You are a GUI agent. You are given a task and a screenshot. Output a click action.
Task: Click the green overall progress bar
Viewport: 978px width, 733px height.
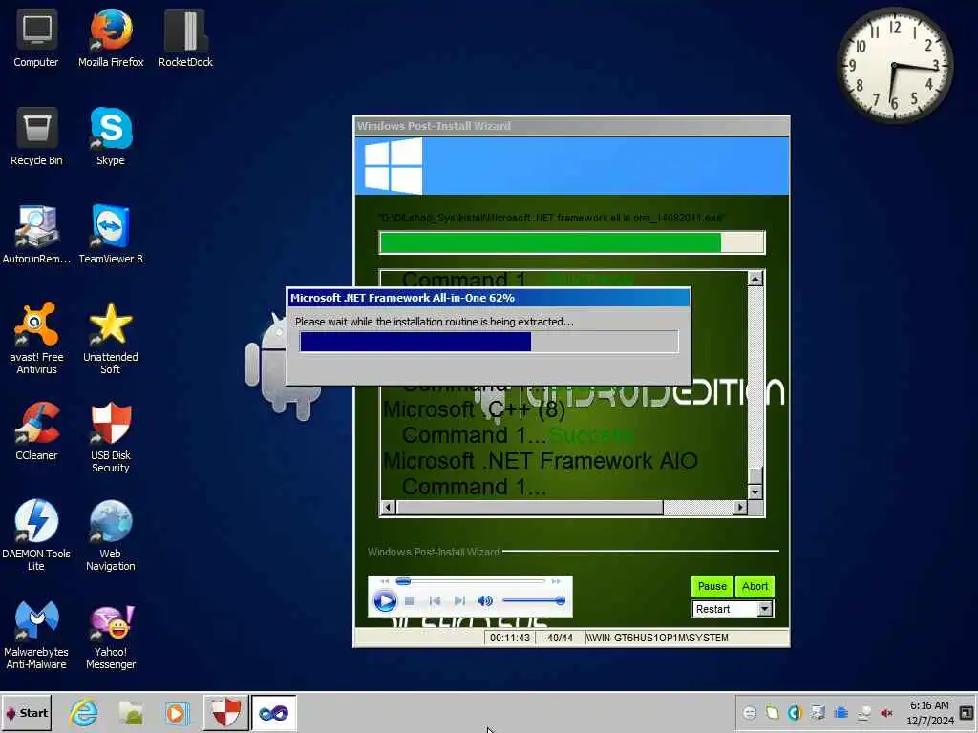pyautogui.click(x=572, y=242)
